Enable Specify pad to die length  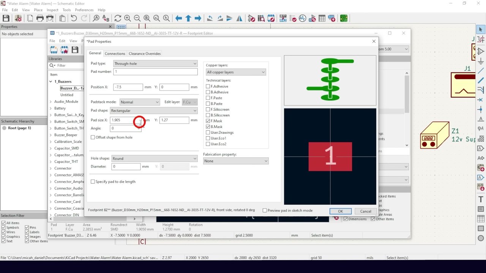[x=93, y=182]
